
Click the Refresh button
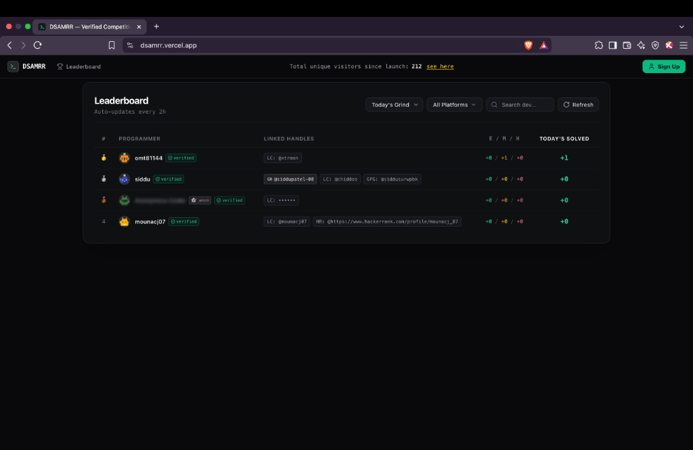click(578, 105)
